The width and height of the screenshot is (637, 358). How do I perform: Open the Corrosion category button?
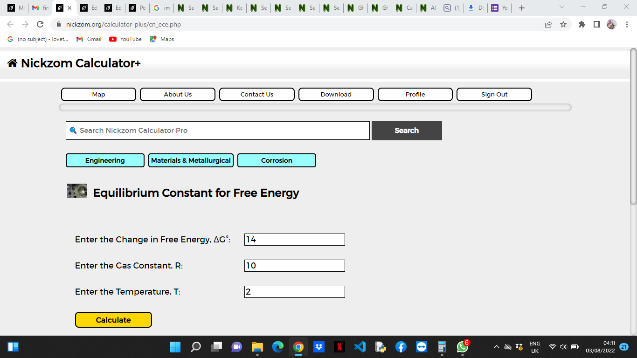277,160
